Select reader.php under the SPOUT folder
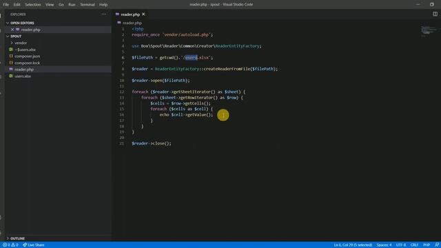 (x=24, y=70)
